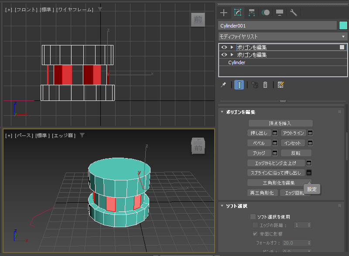Open the [標準] menu in the パース viewport
The height and width of the screenshot is (256, 349).
point(42,135)
